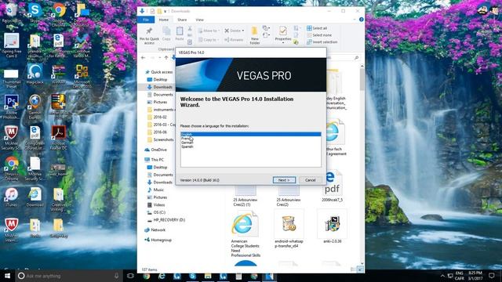Cancel the VEGAS Pro installation wizard

point(311,180)
